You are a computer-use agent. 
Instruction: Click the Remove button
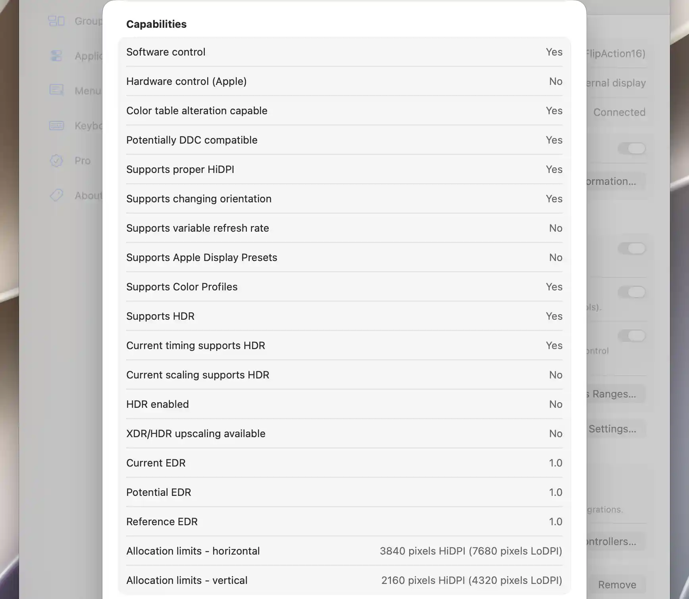[x=617, y=585]
